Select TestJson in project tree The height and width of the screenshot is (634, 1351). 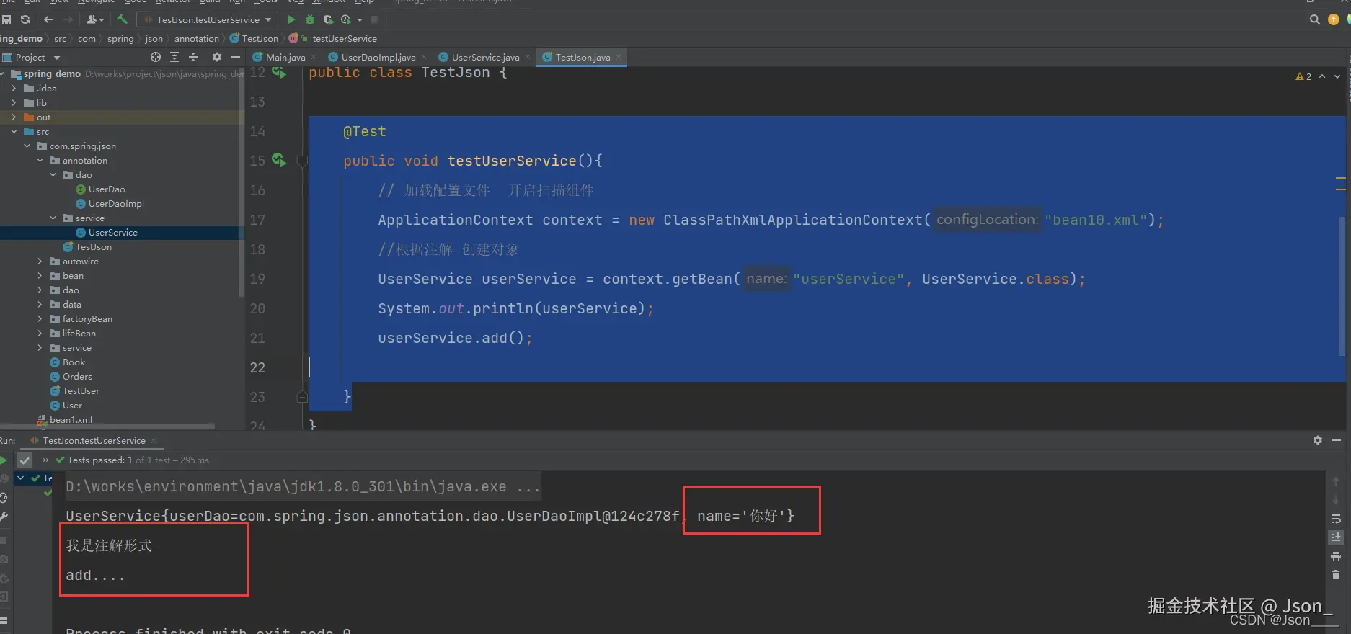coord(93,246)
